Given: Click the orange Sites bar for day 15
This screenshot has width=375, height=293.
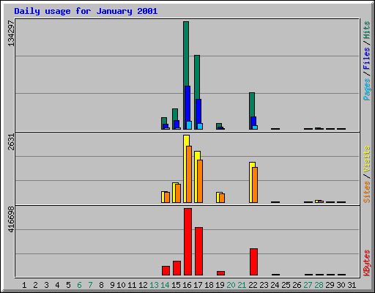Looking at the screenshot, I should 178,193.
